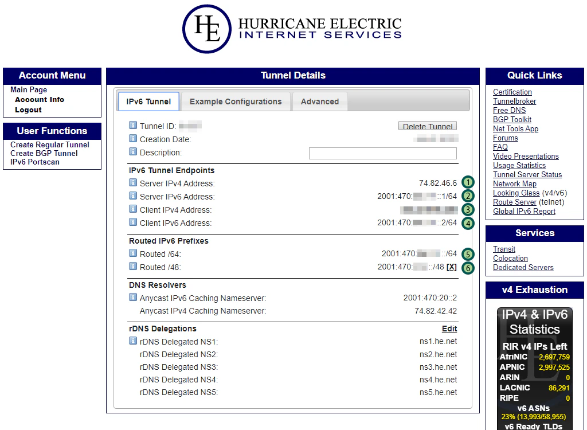Open the Free DNS quick link
This screenshot has height=430, width=587.
[509, 110]
